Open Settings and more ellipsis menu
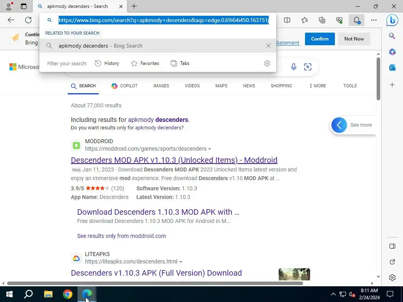403x302 pixels. tap(374, 20)
